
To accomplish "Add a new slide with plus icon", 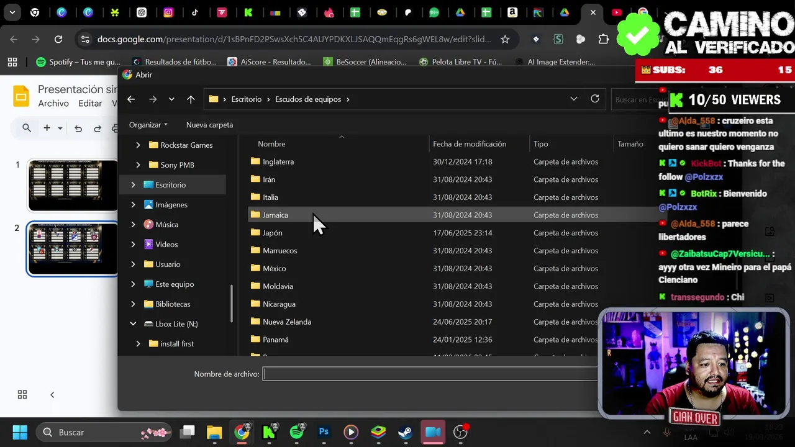I will pyautogui.click(x=47, y=128).
